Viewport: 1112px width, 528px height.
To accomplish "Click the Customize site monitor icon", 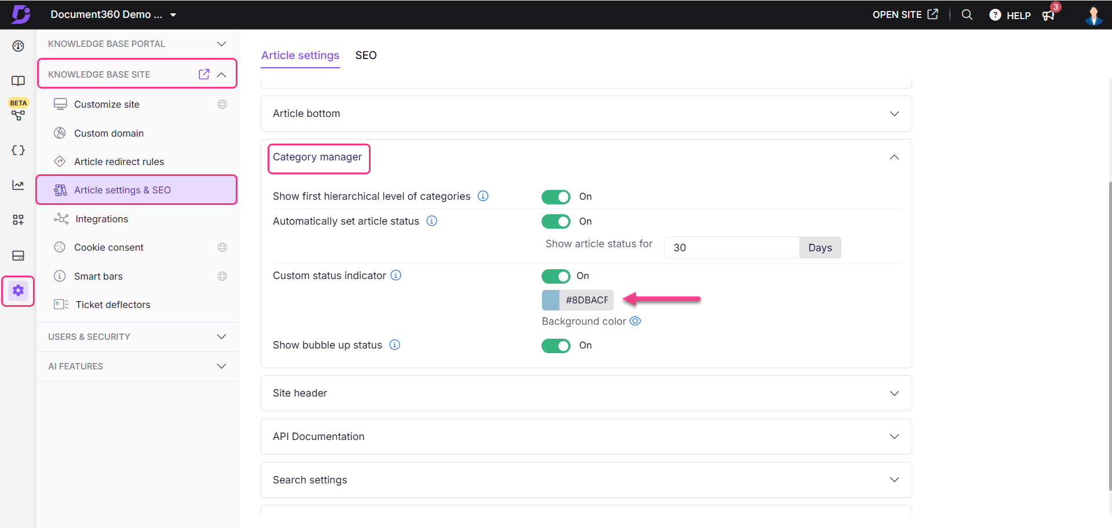I will tap(60, 104).
